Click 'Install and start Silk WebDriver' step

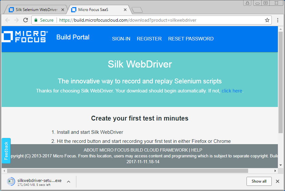(90, 132)
